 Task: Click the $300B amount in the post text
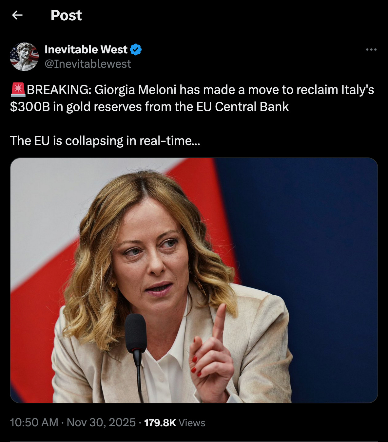click(30, 107)
